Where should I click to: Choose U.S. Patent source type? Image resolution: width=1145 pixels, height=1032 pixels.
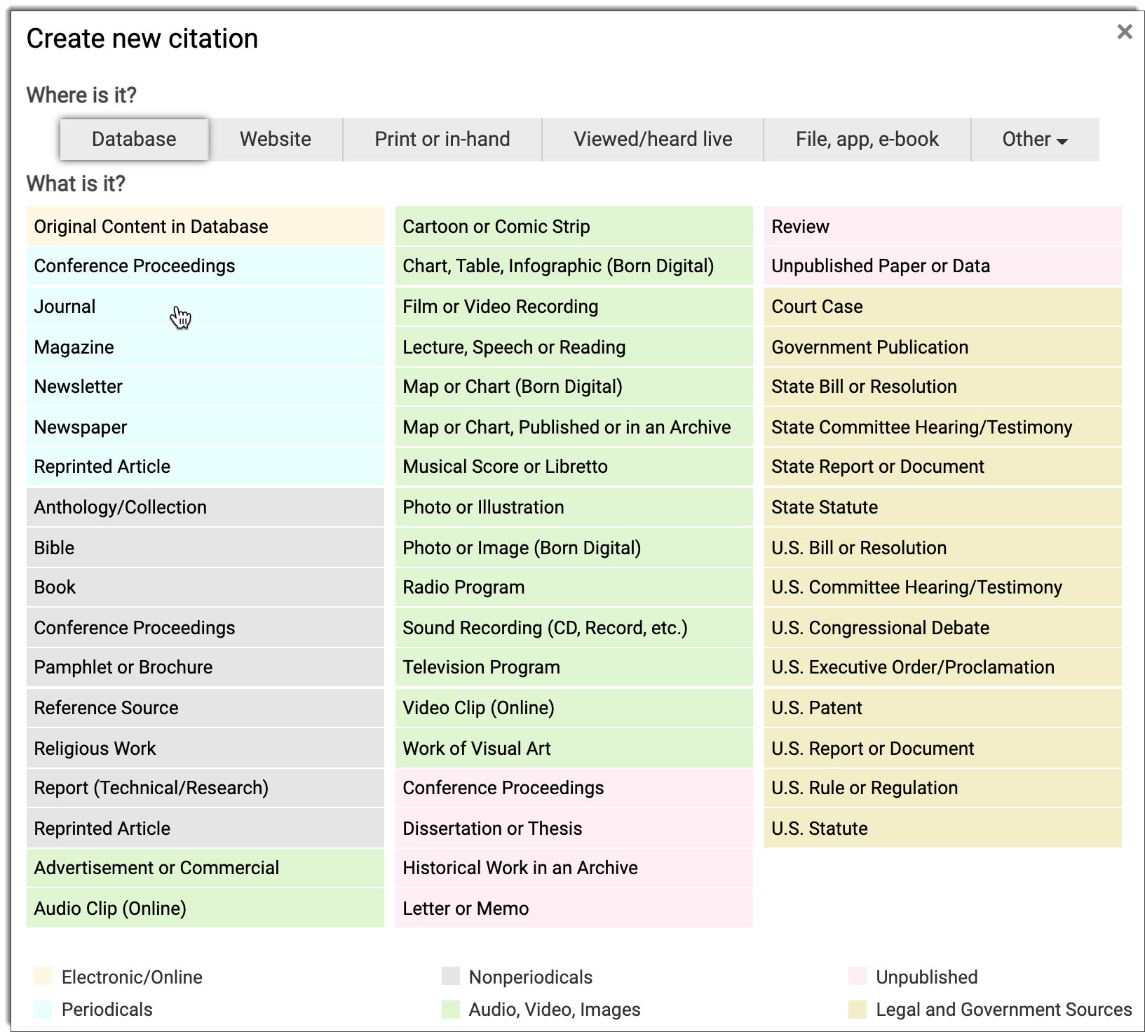tap(817, 708)
